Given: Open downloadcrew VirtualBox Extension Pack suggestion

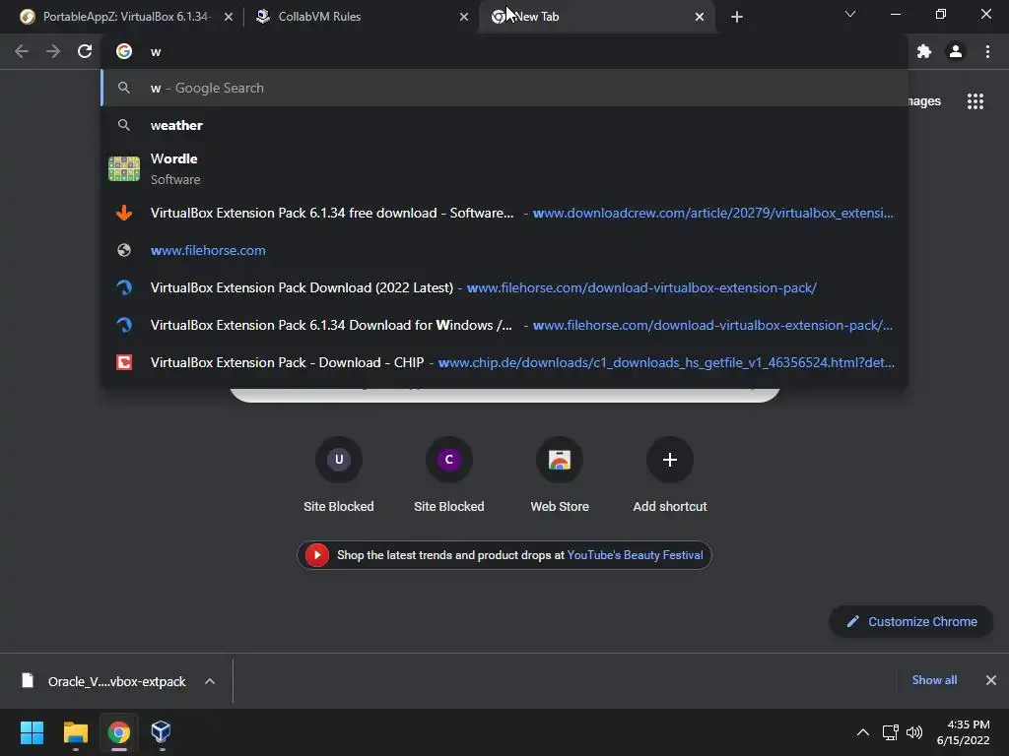Looking at the screenshot, I should click(504, 213).
